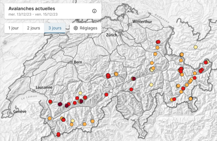
Task: Open the Réglages settings button
Action: pyautogui.click(x=86, y=28)
